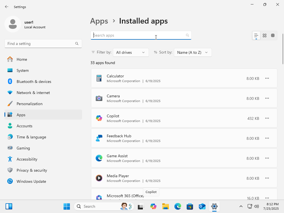
Task: Click the Calculator app name
Action: click(x=115, y=76)
